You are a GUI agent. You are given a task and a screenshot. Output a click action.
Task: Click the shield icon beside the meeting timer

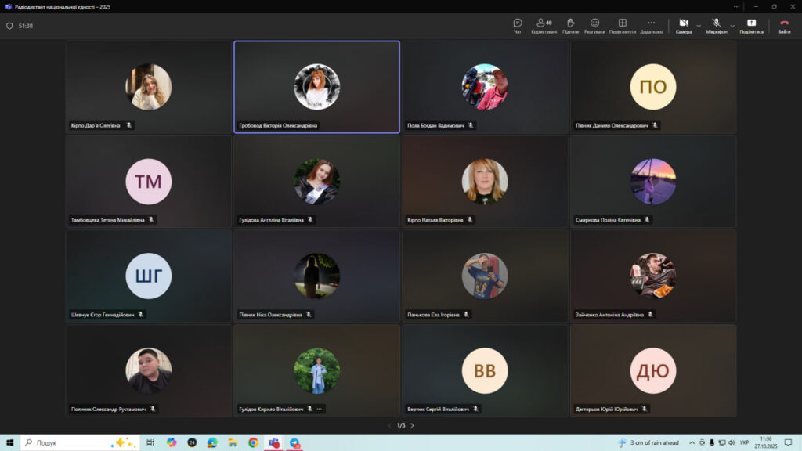point(9,26)
